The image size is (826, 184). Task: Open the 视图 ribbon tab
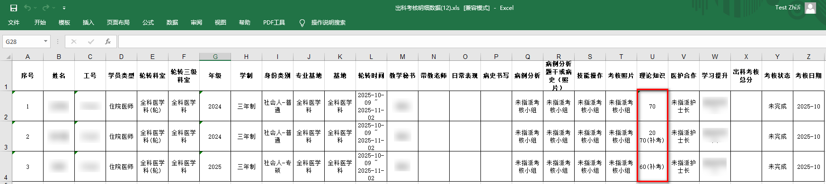click(x=221, y=22)
